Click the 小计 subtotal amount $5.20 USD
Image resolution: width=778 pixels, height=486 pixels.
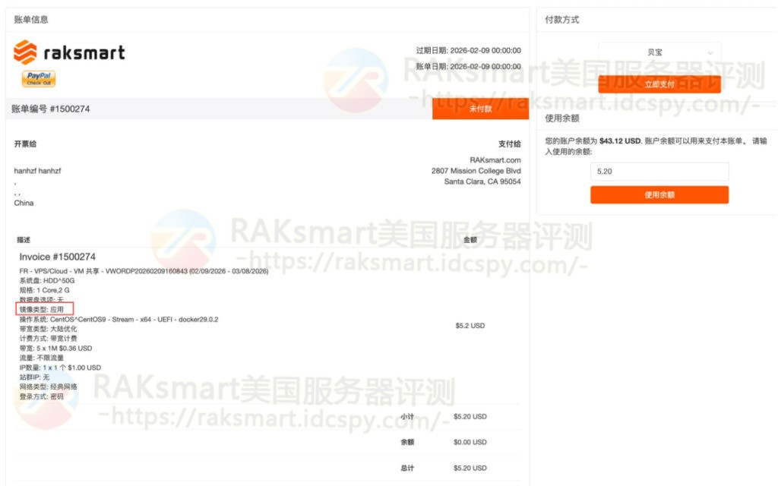(x=472, y=416)
